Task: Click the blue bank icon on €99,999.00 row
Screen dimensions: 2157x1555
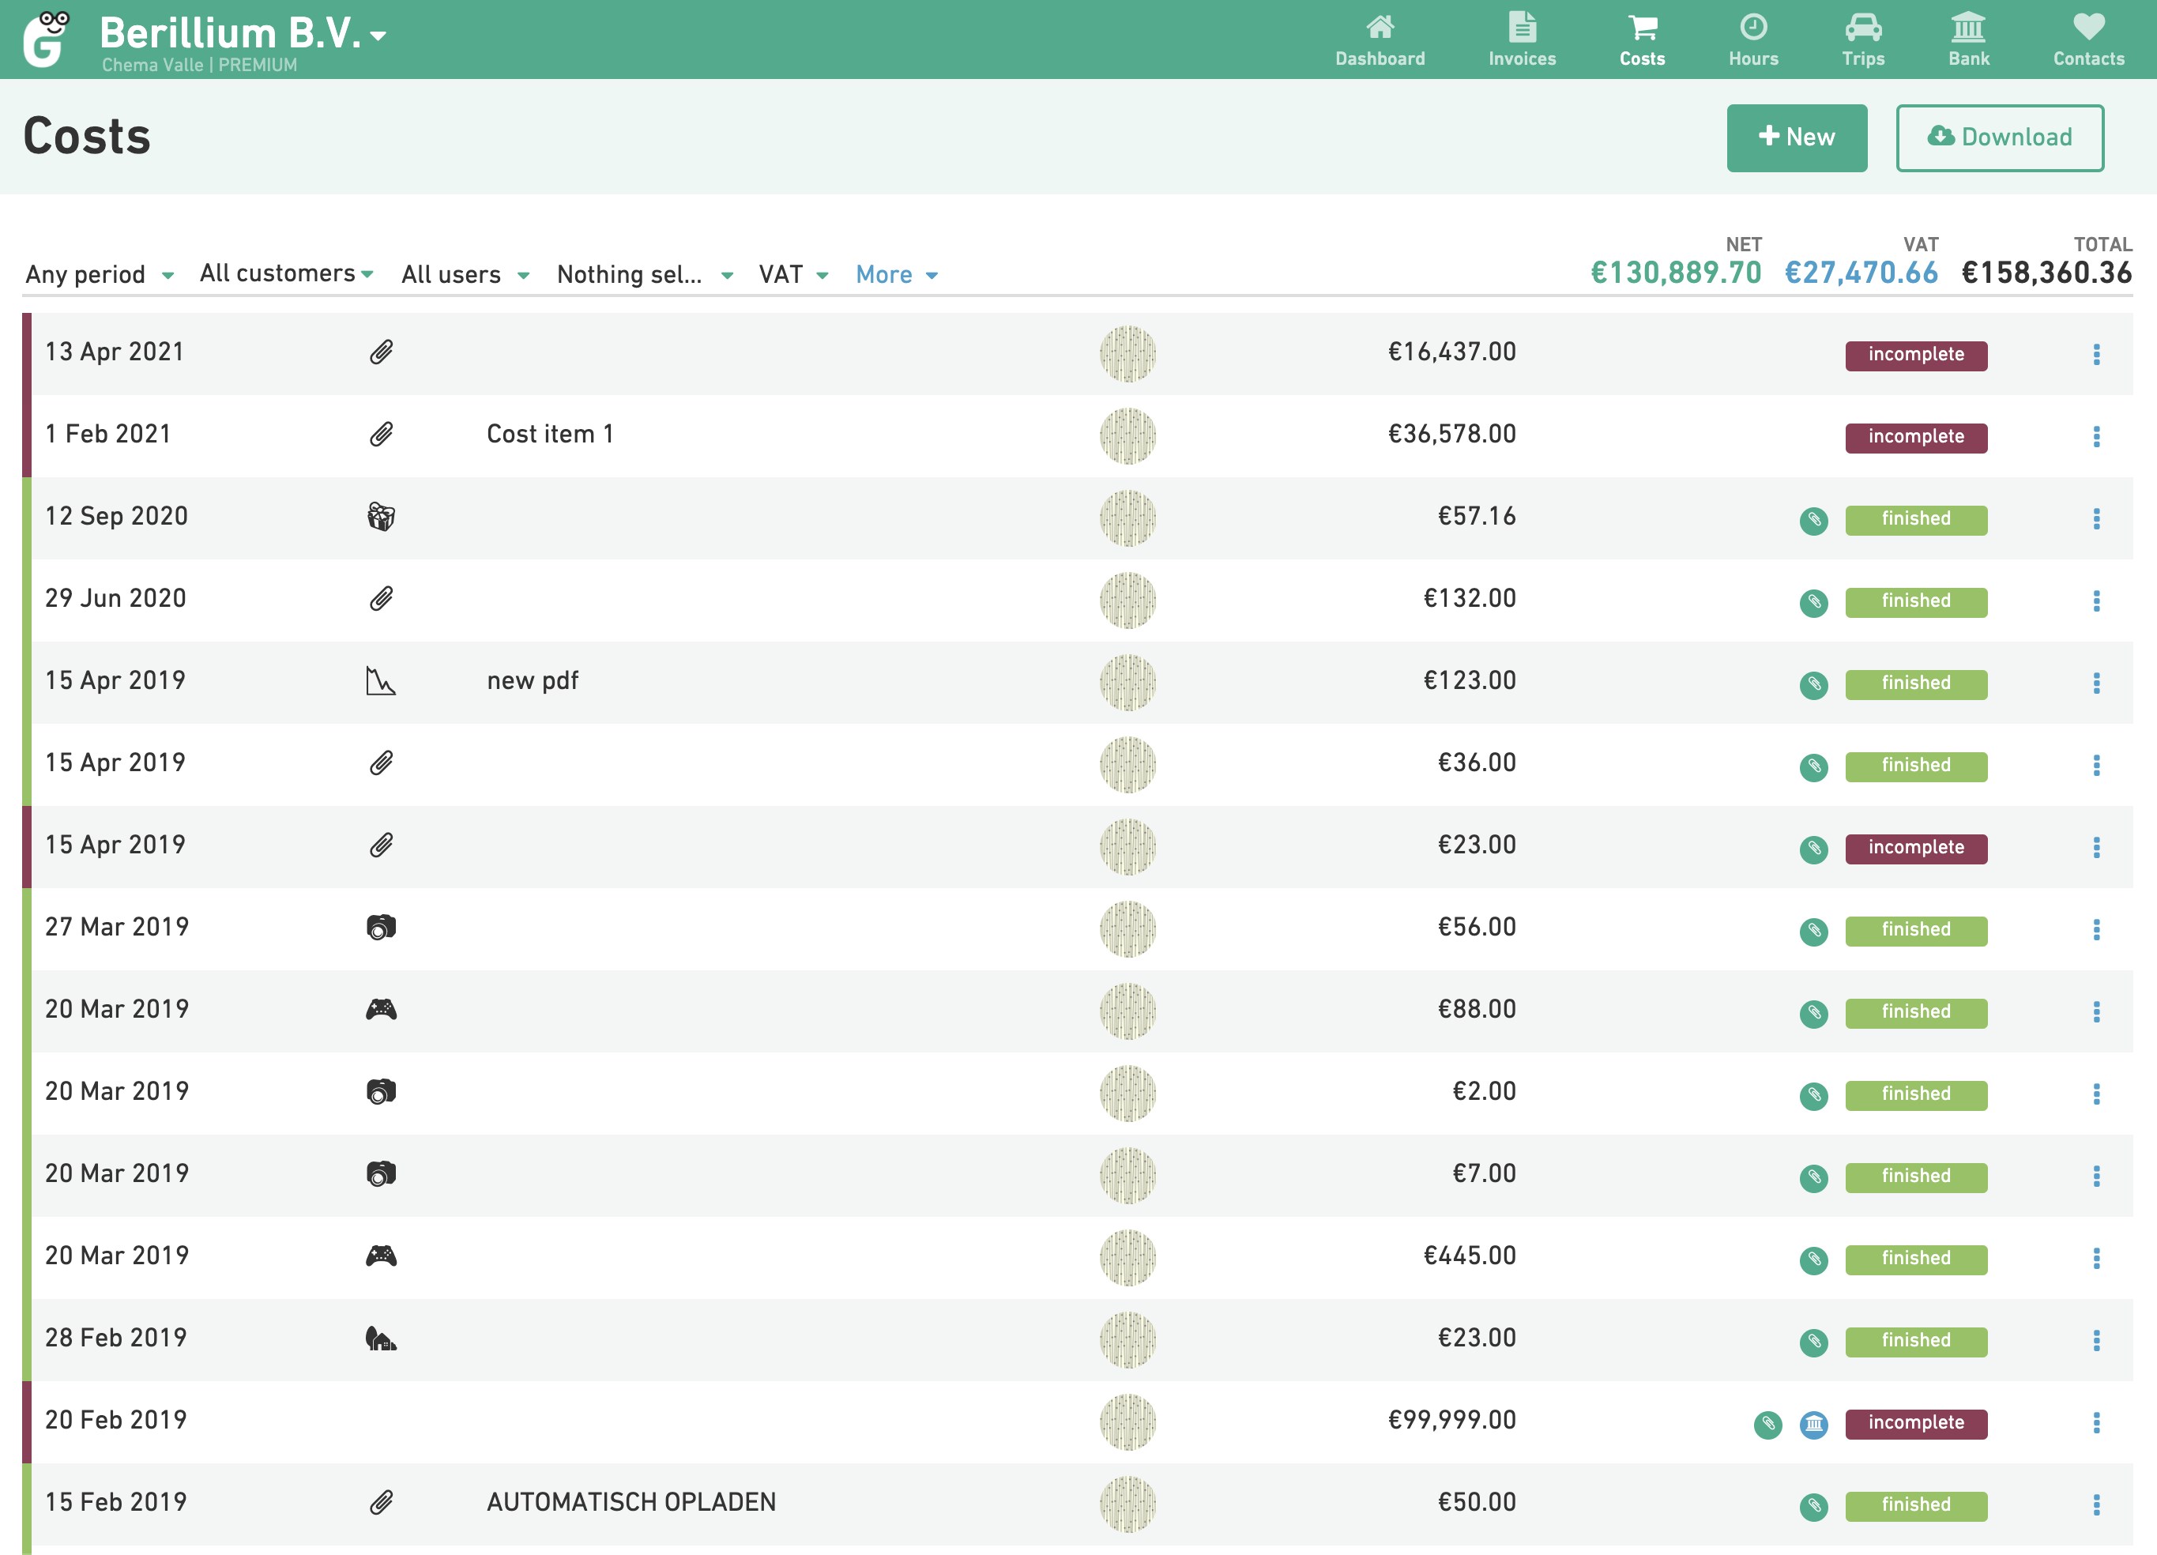Action: click(x=1813, y=1424)
